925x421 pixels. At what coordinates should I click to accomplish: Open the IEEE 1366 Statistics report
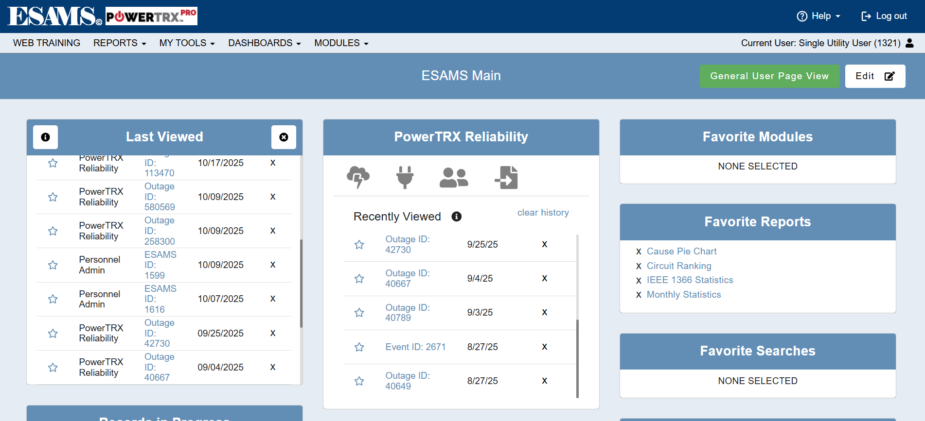point(690,280)
